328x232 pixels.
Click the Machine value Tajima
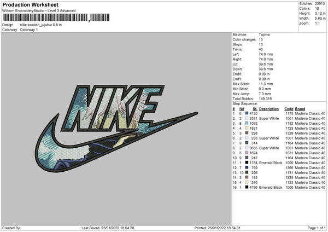point(264,34)
